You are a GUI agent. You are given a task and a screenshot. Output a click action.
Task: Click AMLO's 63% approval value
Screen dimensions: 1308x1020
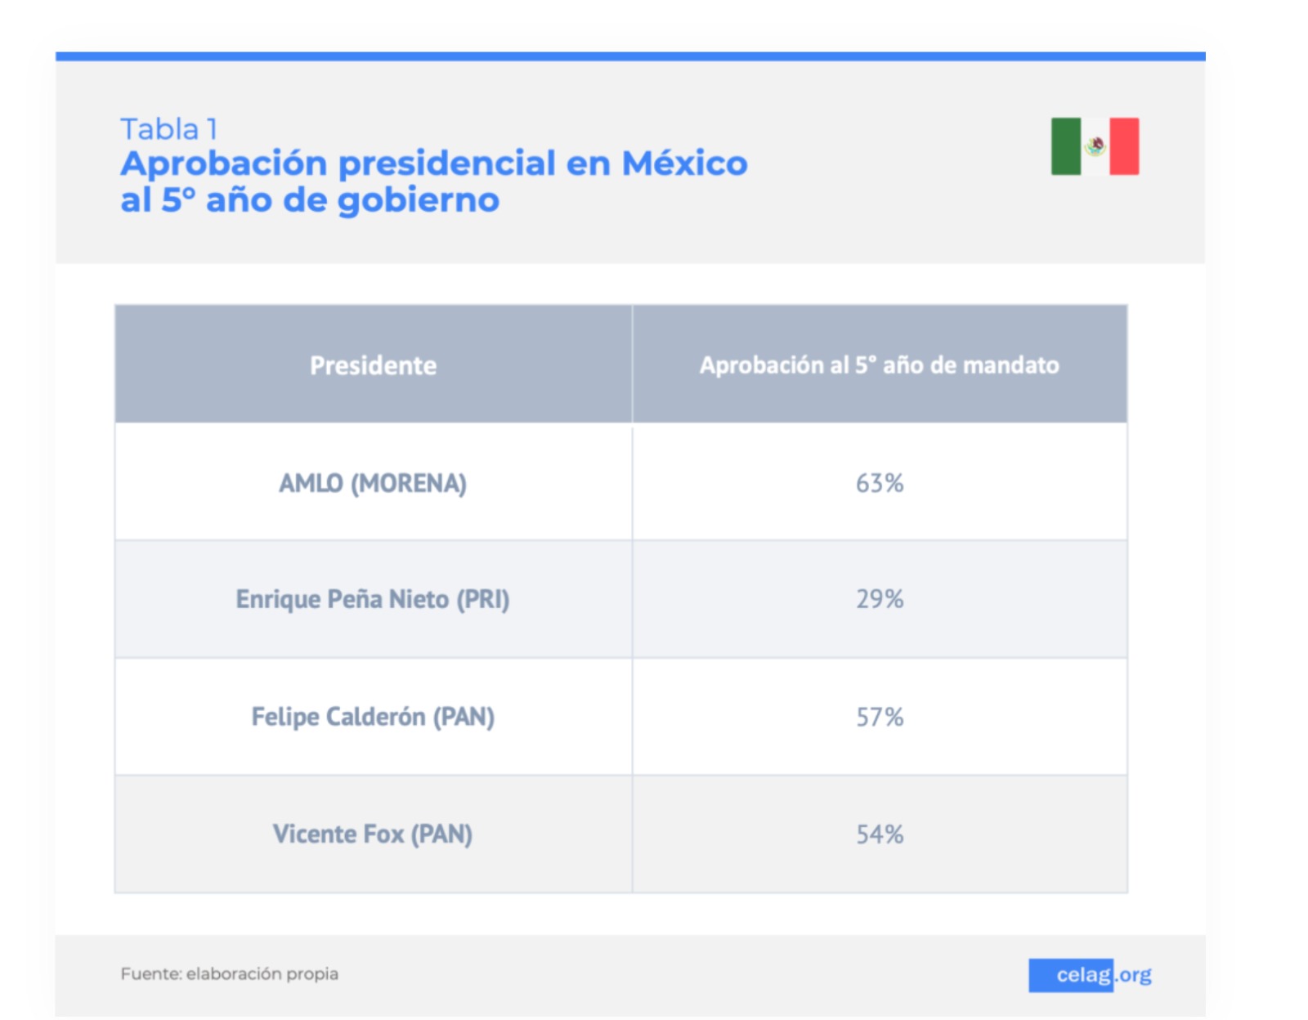880,483
